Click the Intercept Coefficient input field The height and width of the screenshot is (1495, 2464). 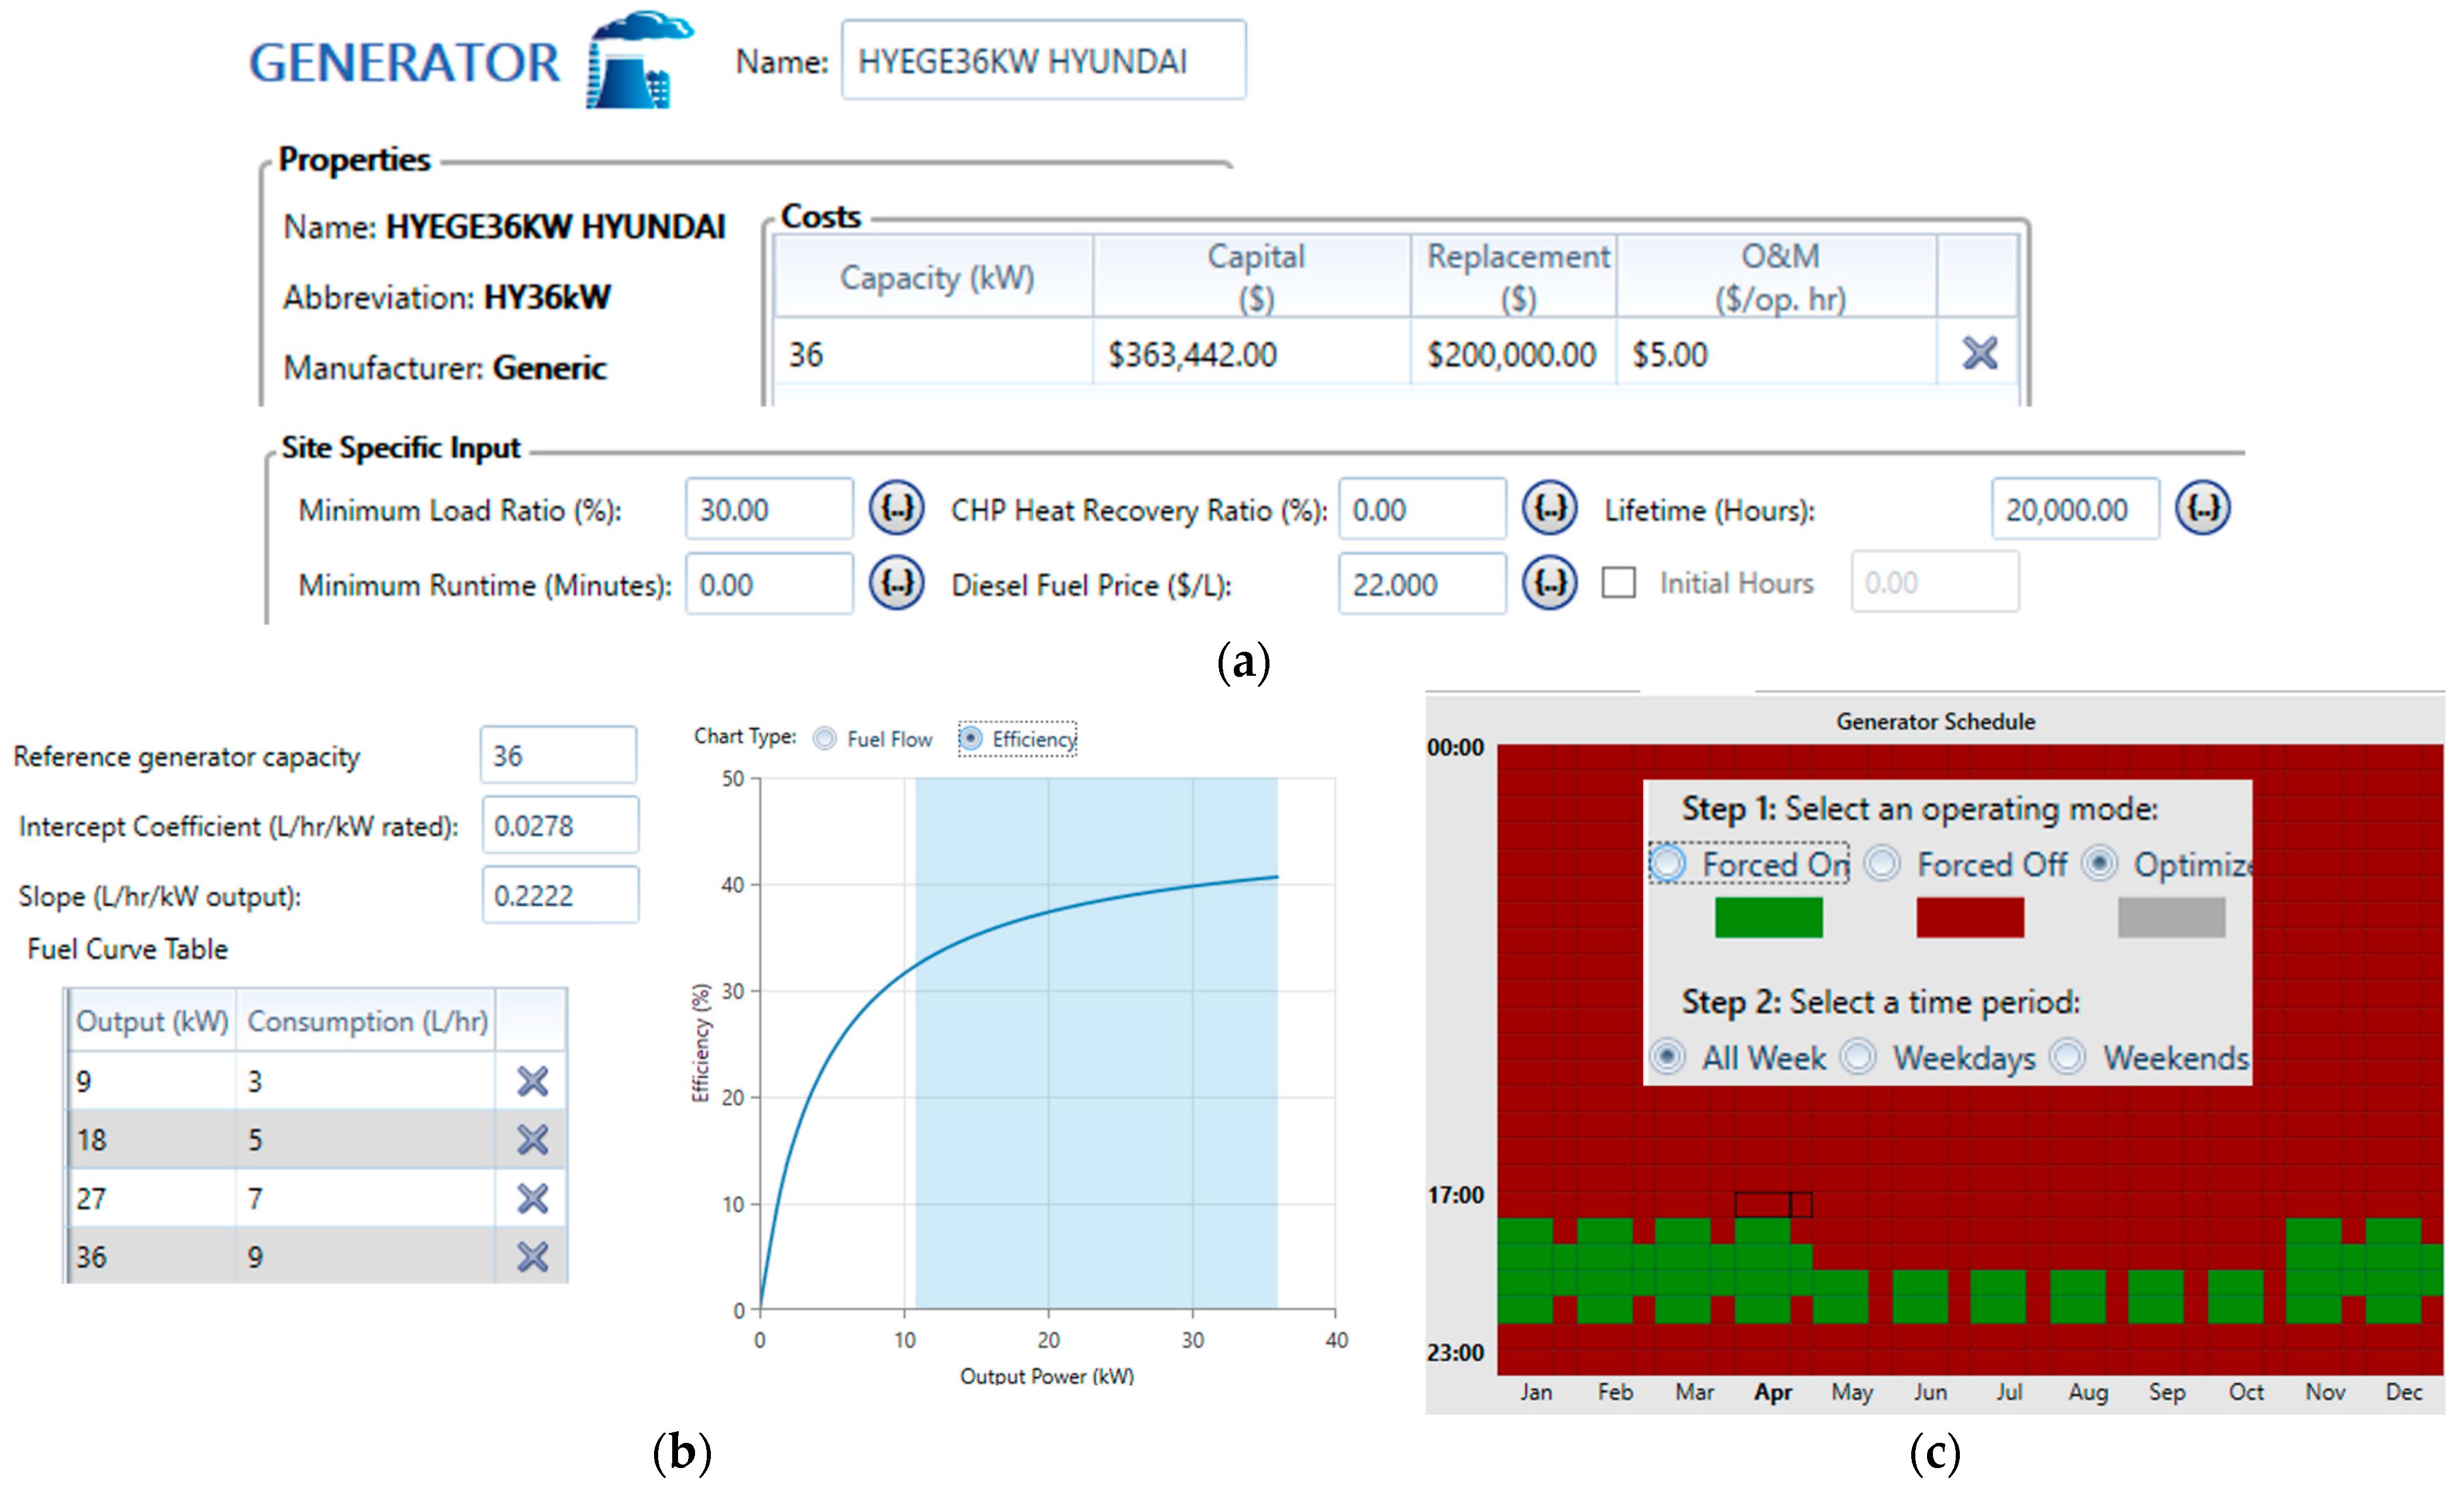[x=560, y=826]
